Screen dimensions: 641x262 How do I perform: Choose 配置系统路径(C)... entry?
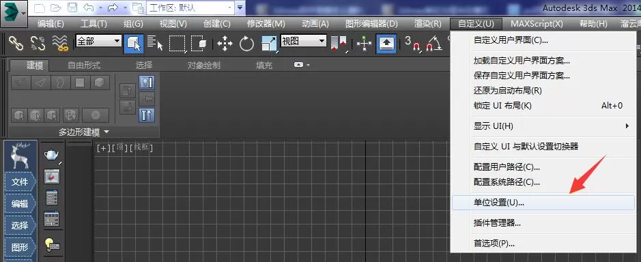pyautogui.click(x=543, y=182)
